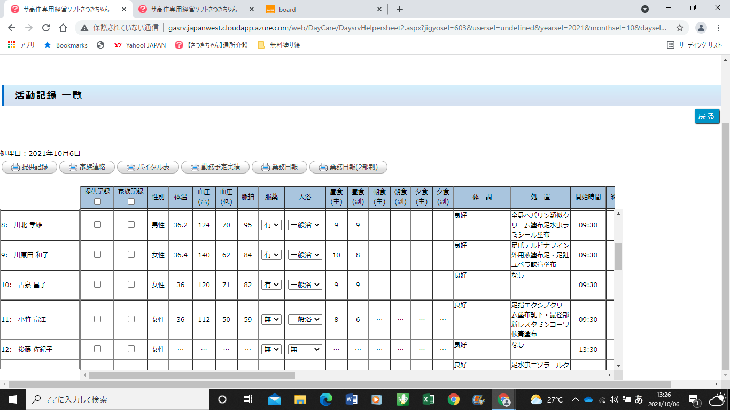Click the 戻る button

tap(707, 116)
